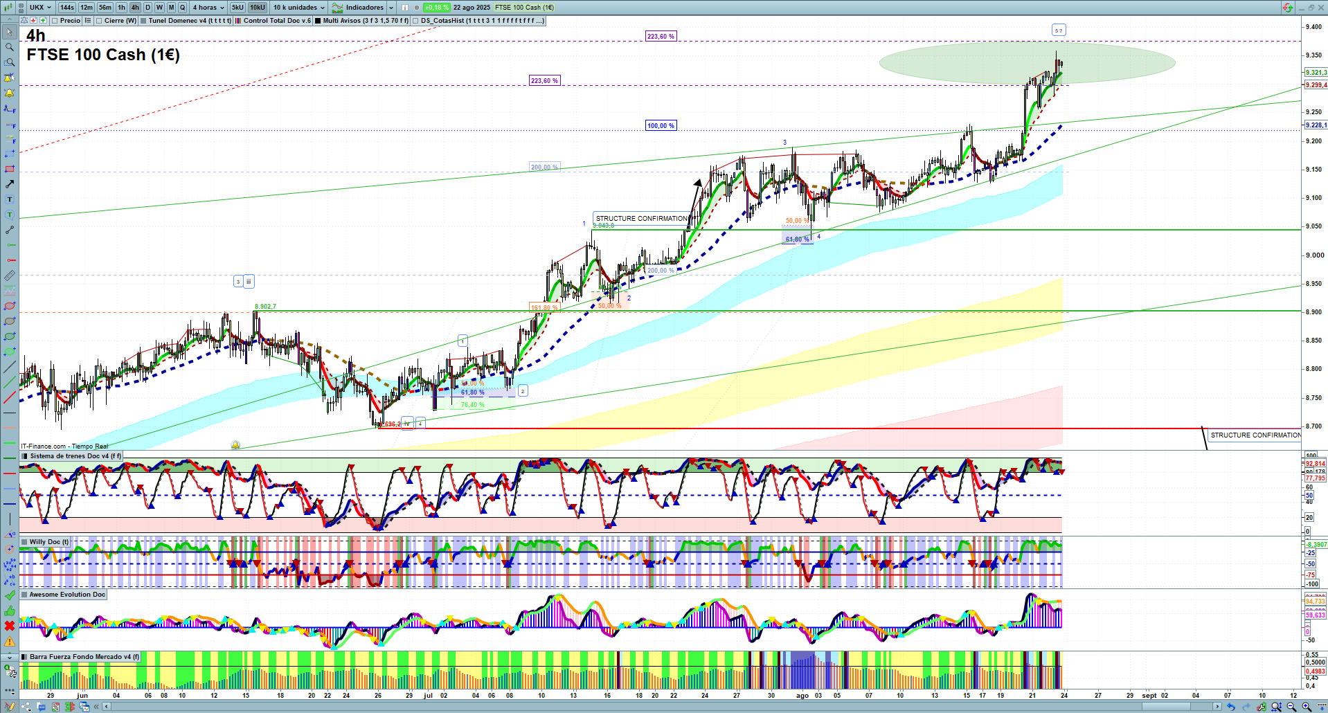Toggle the Barra Fuerza Fondo Mercado panel marker

pos(25,657)
